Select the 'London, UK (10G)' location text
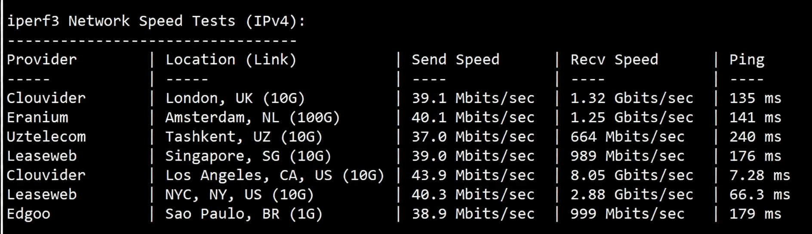The height and width of the screenshot is (234, 812). pyautogui.click(x=235, y=98)
